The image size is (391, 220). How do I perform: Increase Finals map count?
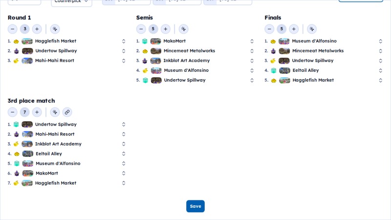pyautogui.click(x=294, y=29)
